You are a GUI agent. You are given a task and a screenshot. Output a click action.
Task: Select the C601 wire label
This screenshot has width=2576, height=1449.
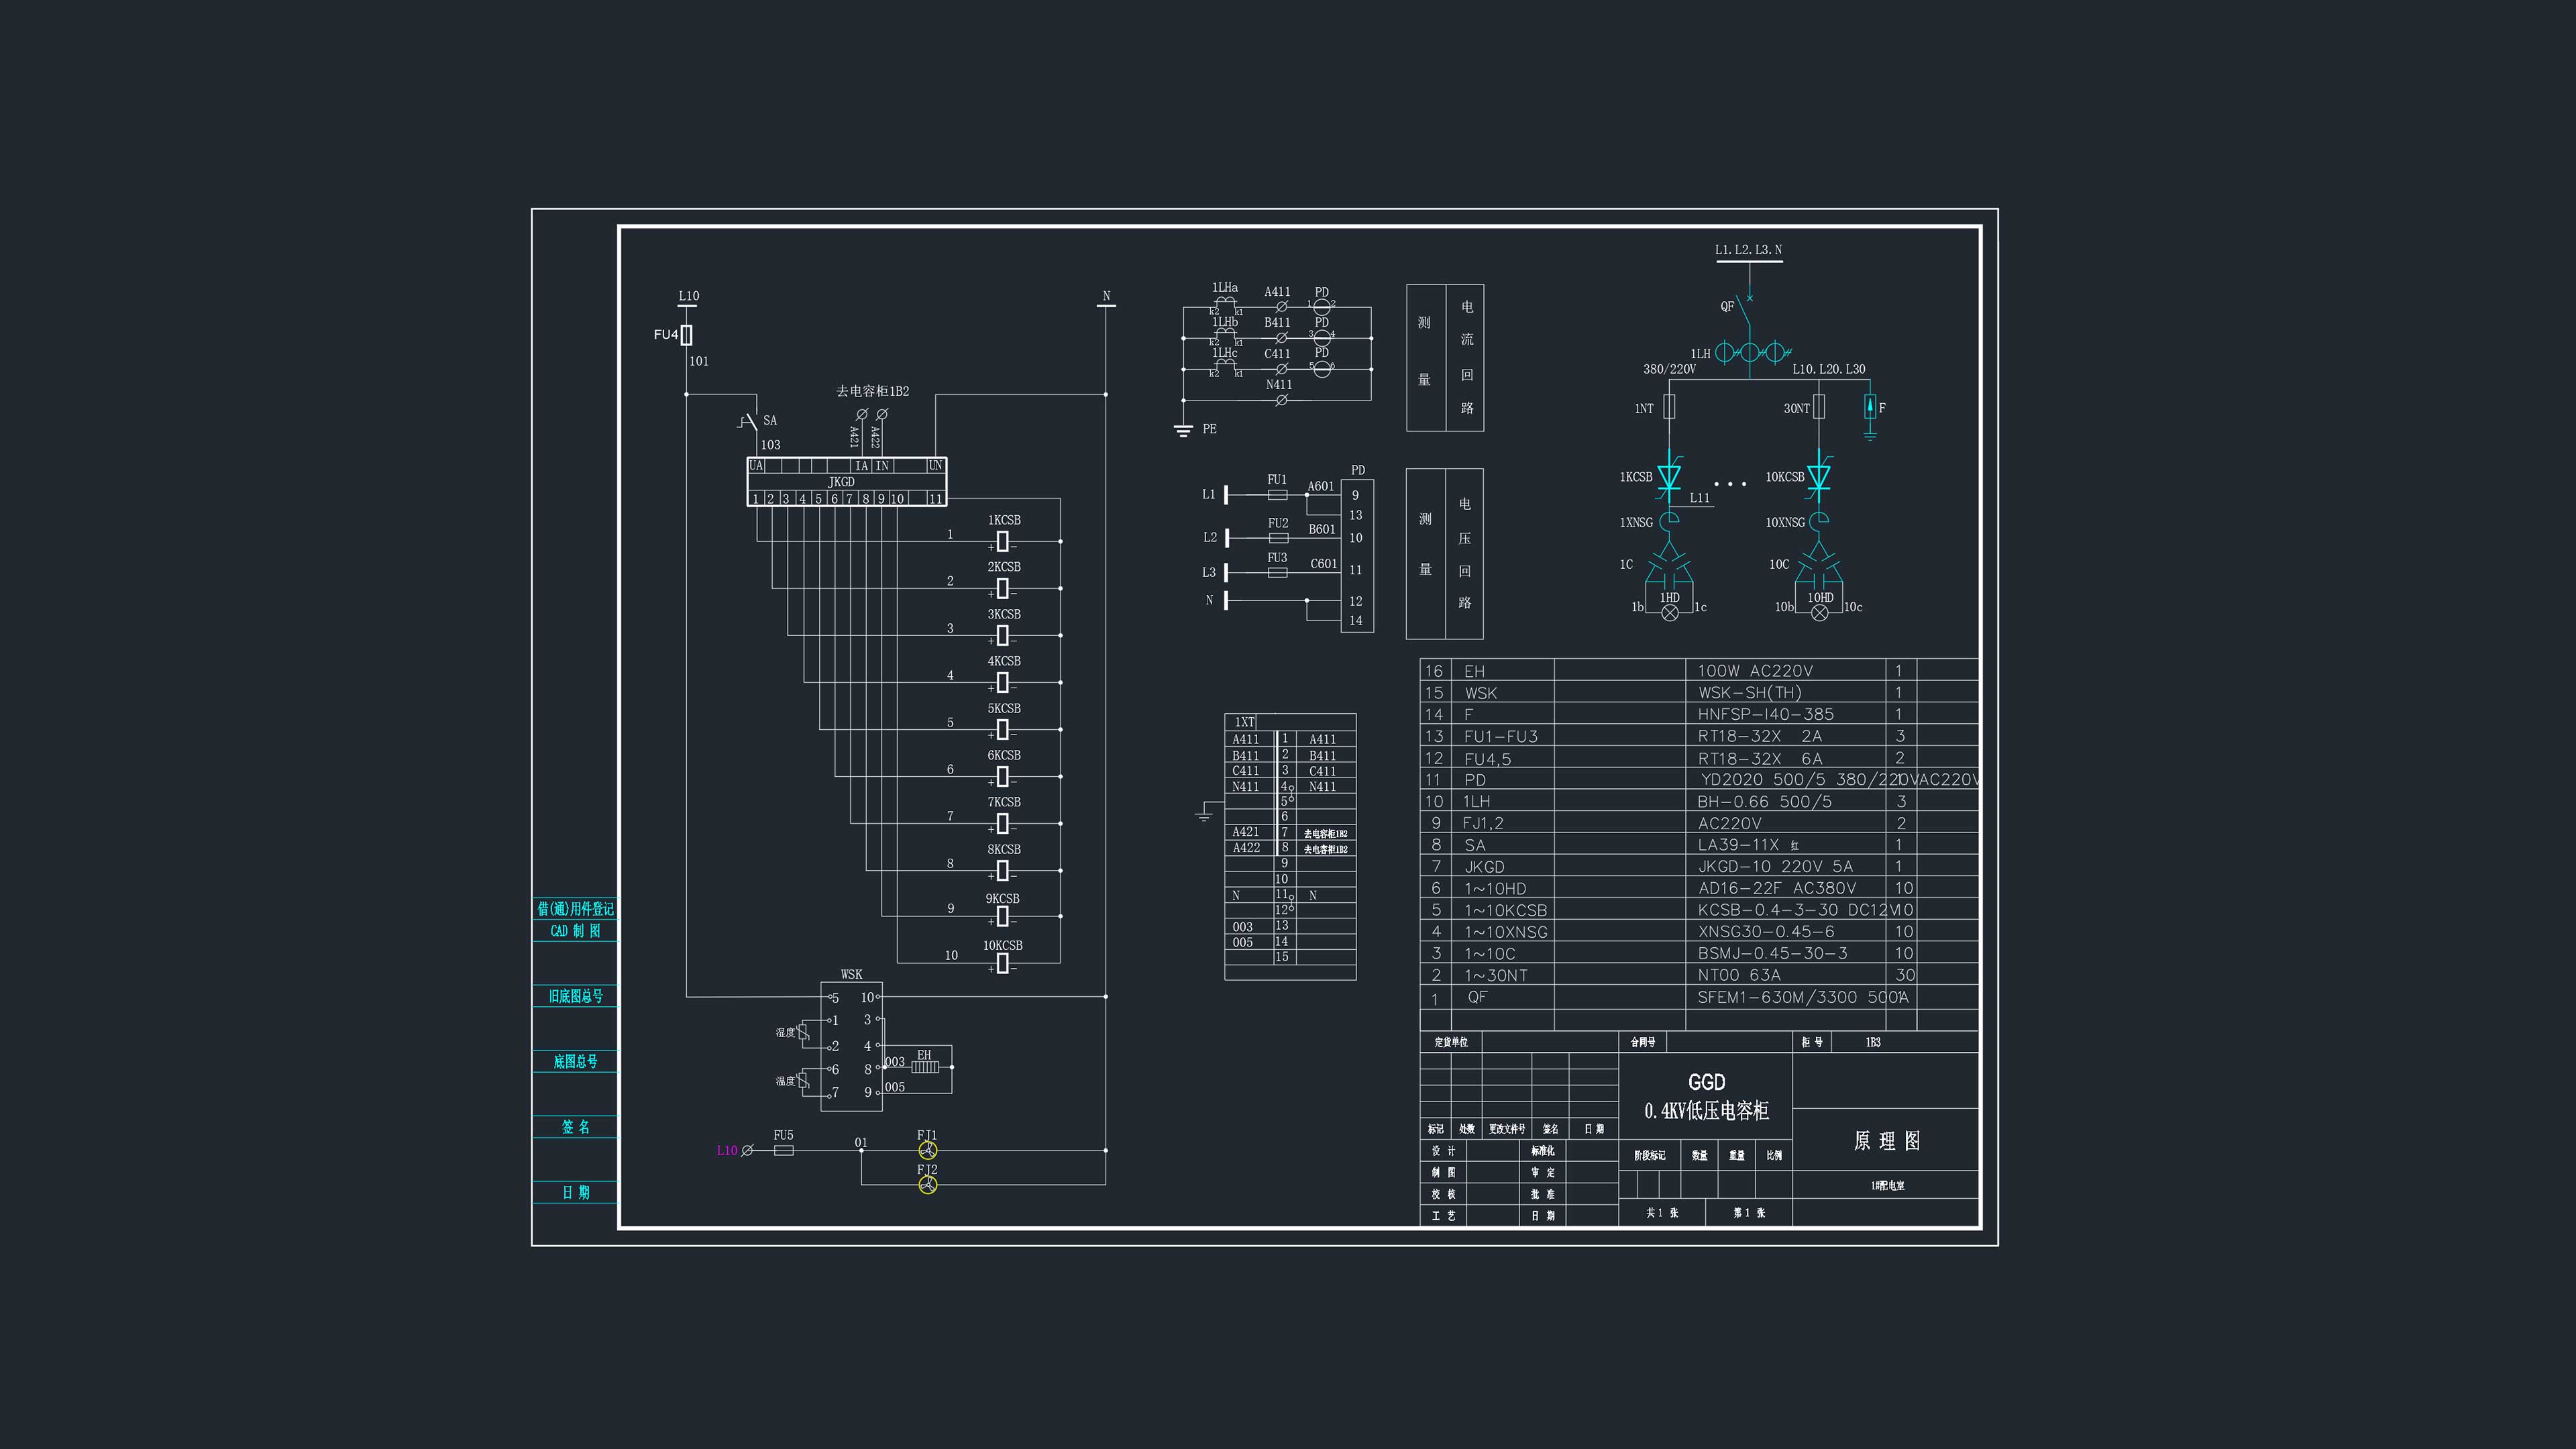coord(1324,564)
